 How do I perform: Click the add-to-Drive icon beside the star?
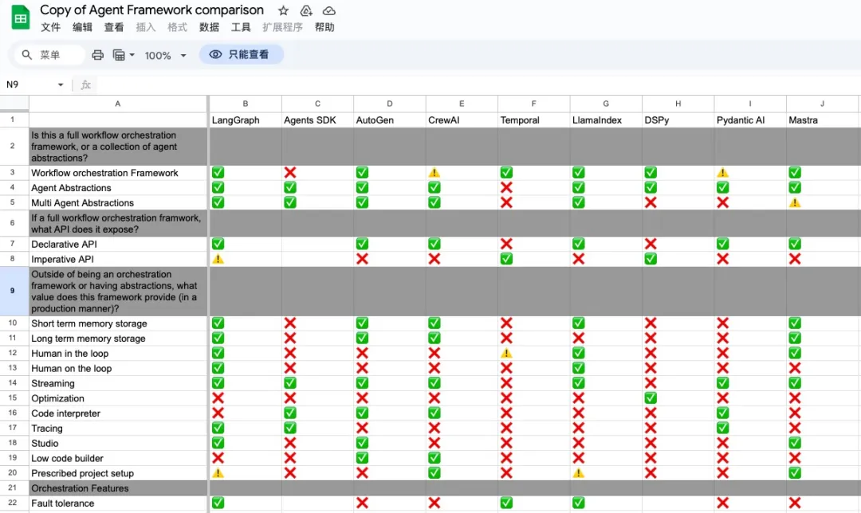pos(306,10)
